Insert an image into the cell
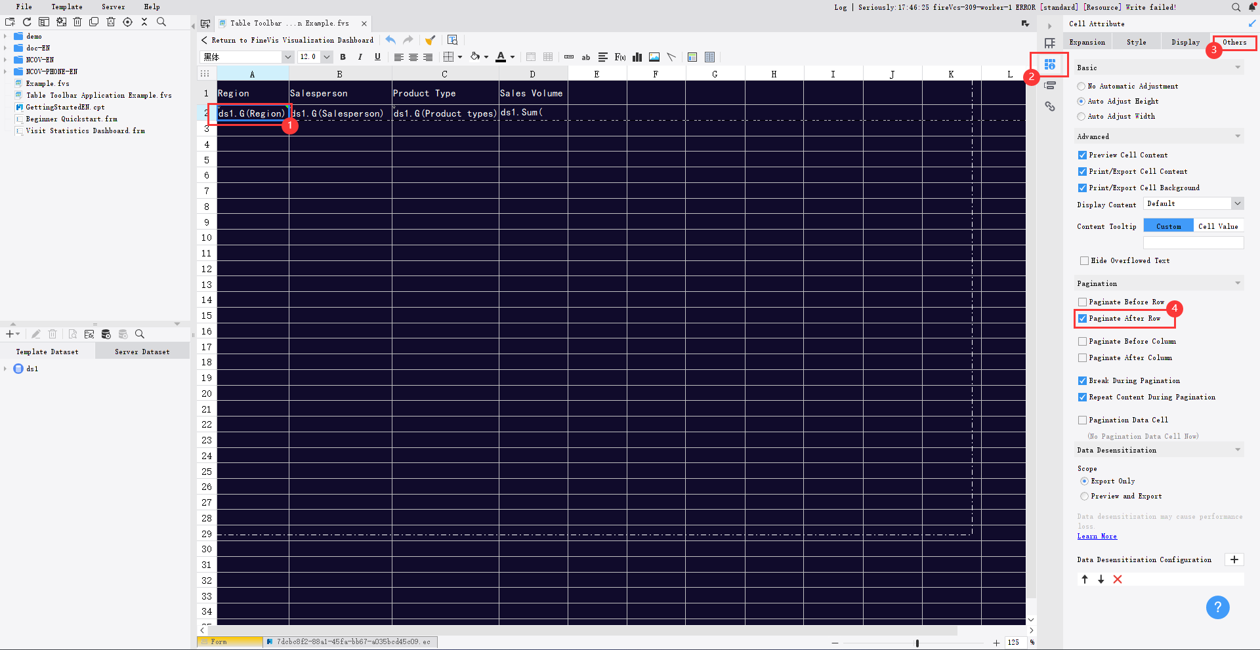 [x=654, y=57]
